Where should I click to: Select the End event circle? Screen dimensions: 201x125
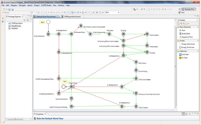63,87
